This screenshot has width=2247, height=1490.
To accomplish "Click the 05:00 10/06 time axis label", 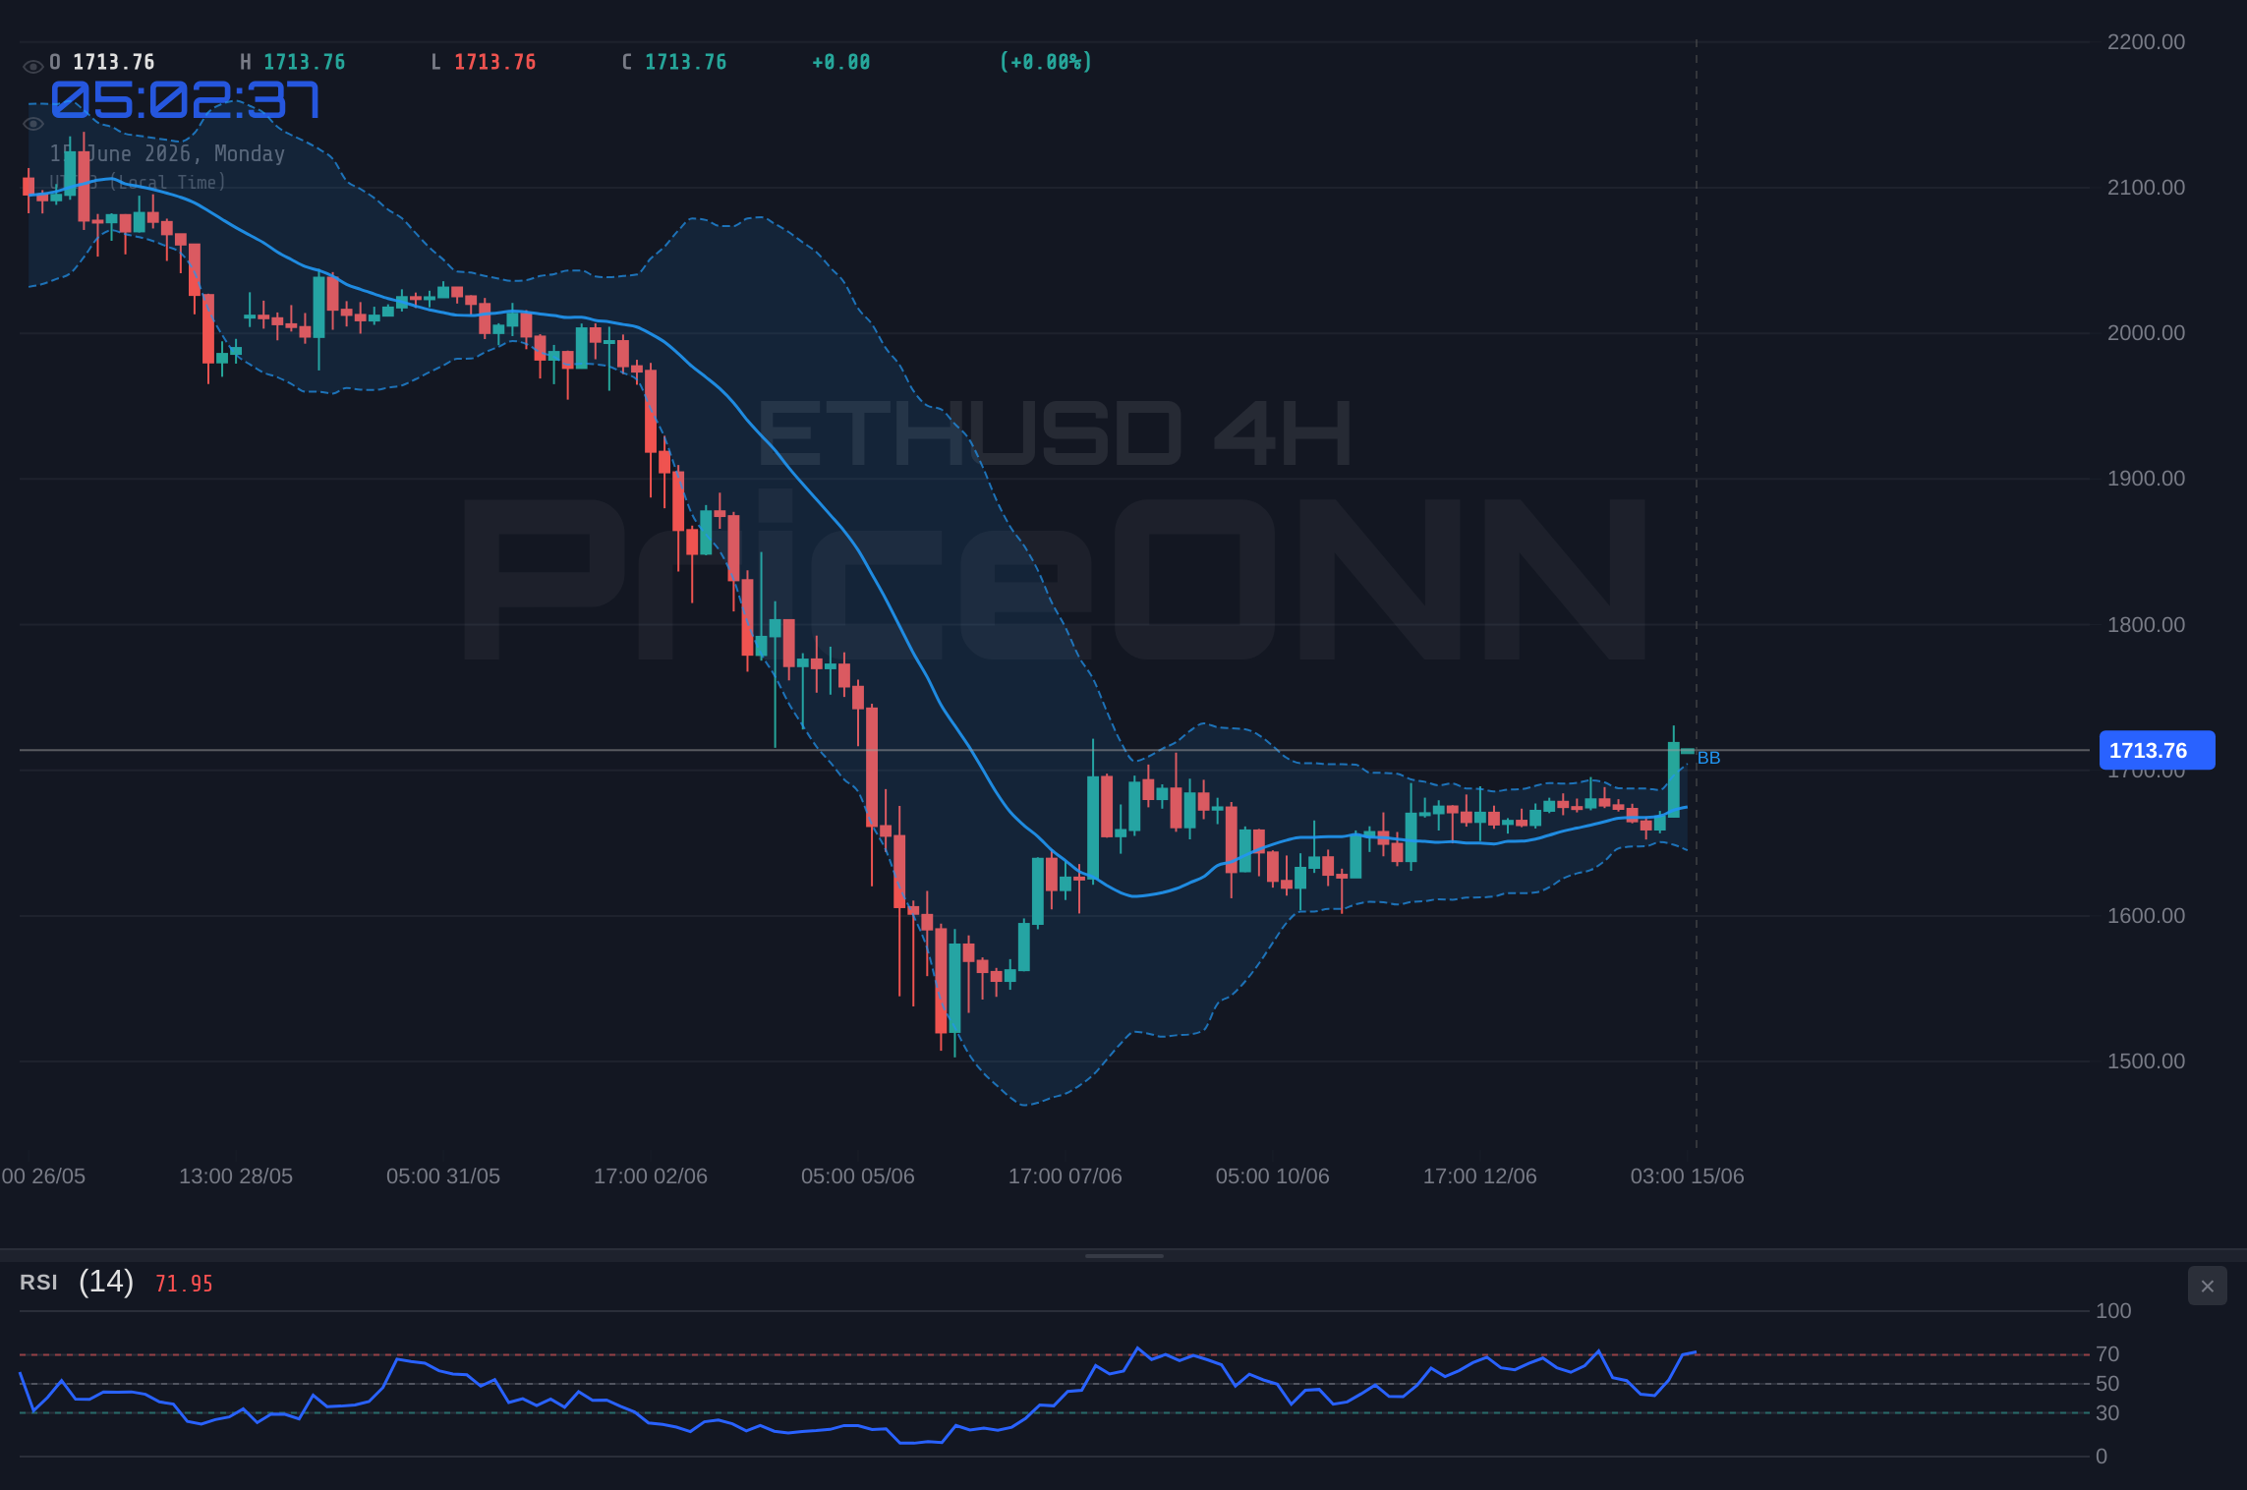I will click(x=1273, y=1175).
